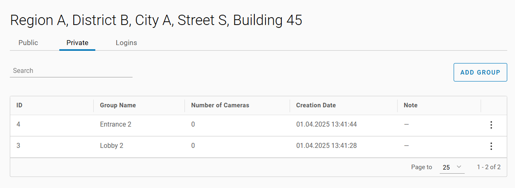Click the ADD GROUP button

click(x=480, y=72)
